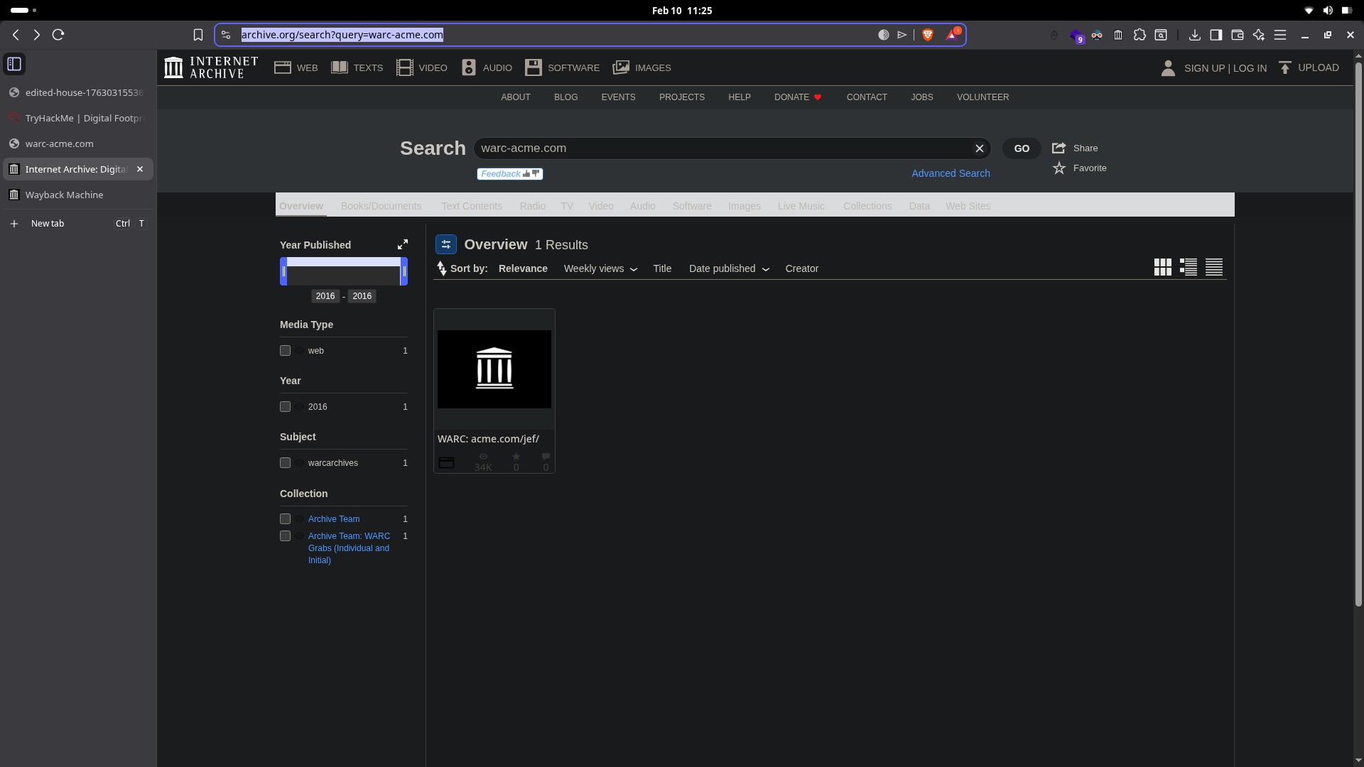Click the Advanced Search link
The image size is (1364, 767).
(x=951, y=173)
